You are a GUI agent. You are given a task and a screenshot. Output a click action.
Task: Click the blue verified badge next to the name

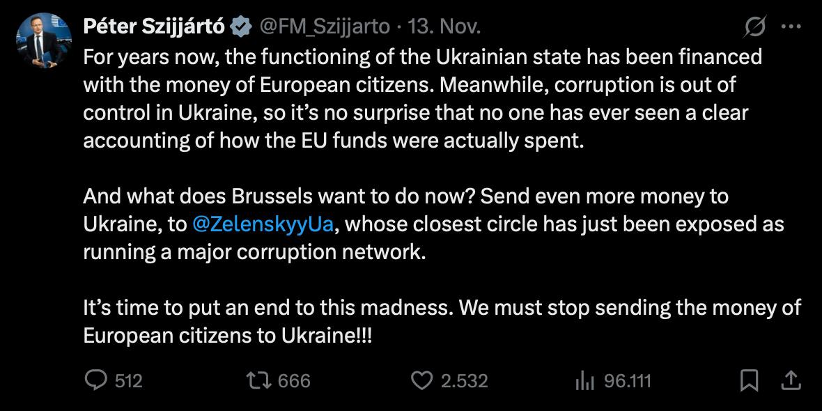(242, 27)
